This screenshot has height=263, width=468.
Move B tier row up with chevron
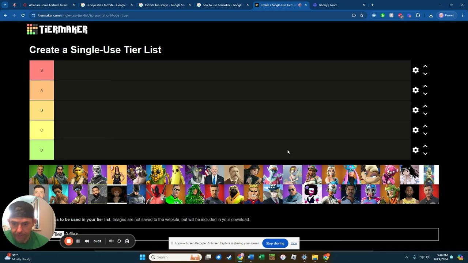coord(425,106)
